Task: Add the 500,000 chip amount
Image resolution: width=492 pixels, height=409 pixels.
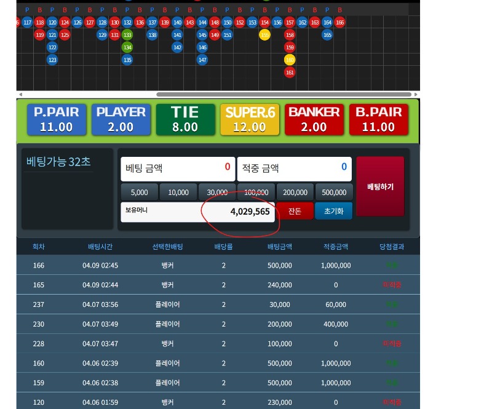Action: [333, 193]
